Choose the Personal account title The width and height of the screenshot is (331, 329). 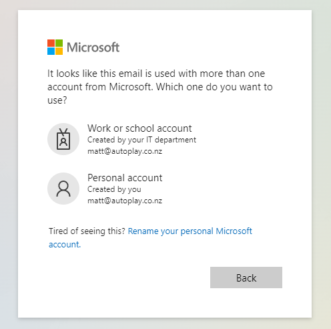pyautogui.click(x=125, y=178)
